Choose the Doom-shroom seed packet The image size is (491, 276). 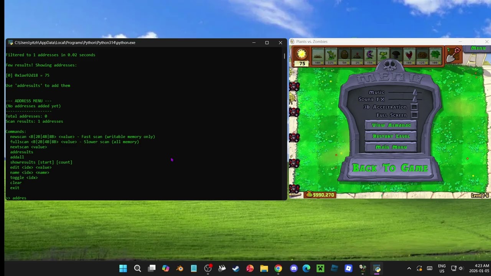pos(396,56)
